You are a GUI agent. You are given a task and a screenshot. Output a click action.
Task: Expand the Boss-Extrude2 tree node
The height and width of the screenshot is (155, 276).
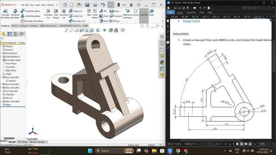coord(1,84)
